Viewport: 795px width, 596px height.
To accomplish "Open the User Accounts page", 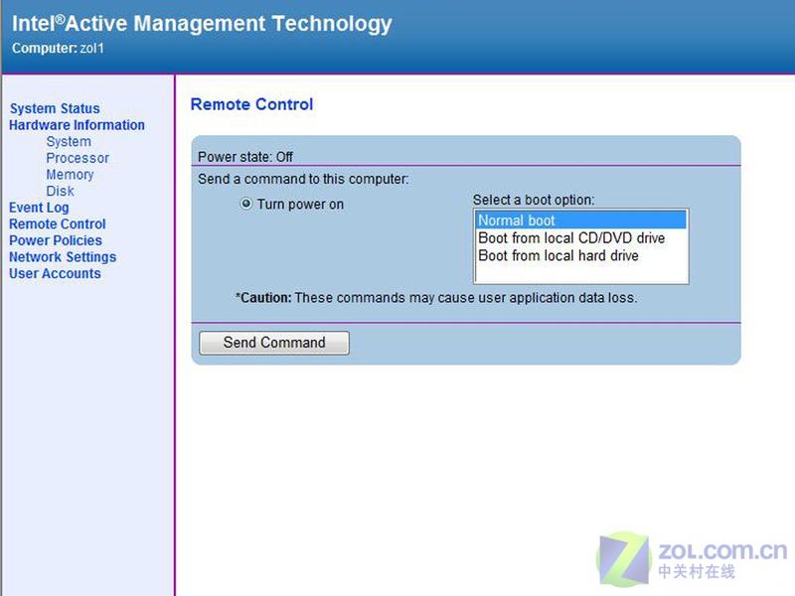I will coord(55,274).
